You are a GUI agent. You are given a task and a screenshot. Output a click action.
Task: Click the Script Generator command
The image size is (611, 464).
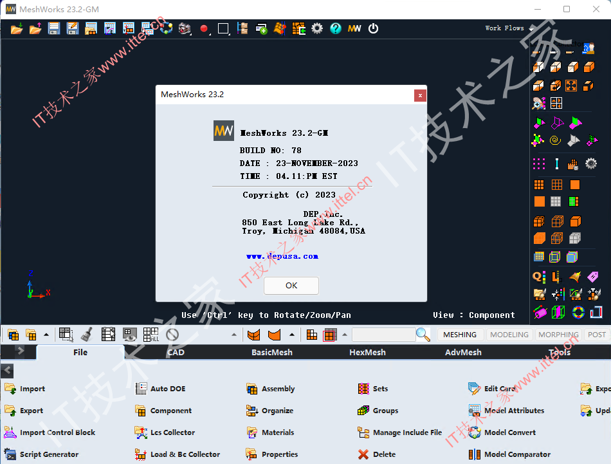(41, 454)
